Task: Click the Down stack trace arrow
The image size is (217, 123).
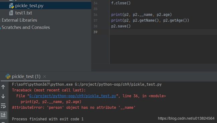Action: [x=3, y=96]
